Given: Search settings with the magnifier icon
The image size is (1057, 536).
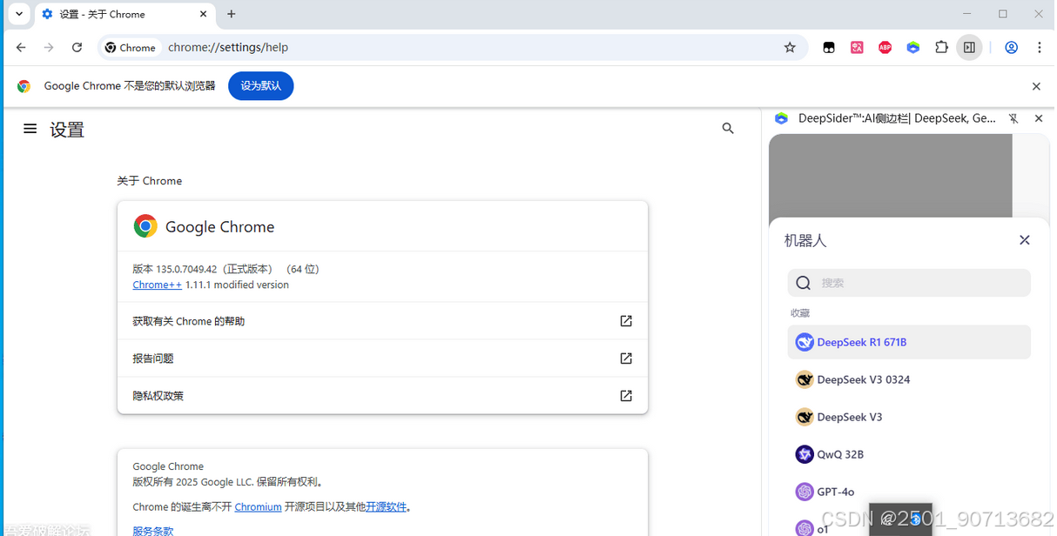Looking at the screenshot, I should click(x=728, y=129).
